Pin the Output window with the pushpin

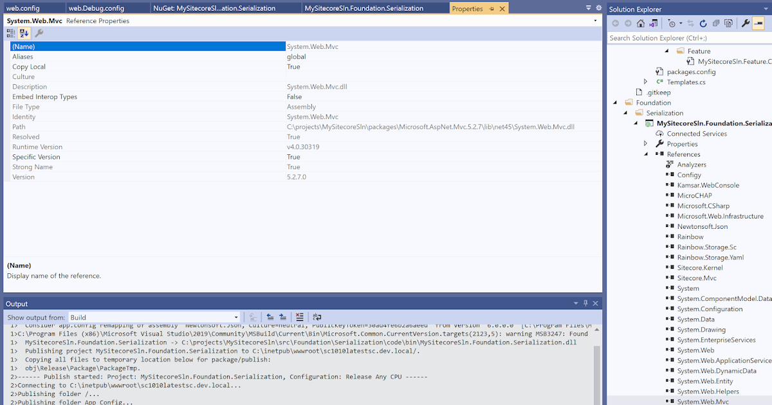pos(585,303)
